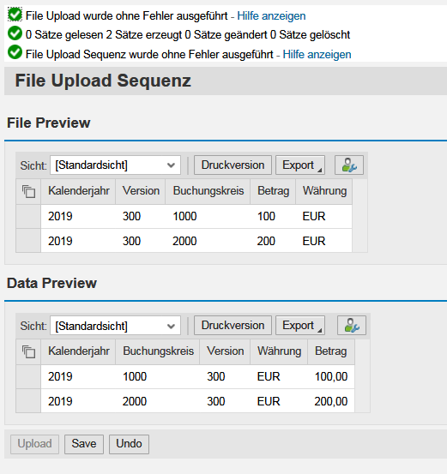Open Sicht dropdown in File Preview
This screenshot has width=447, height=474.
(115, 165)
